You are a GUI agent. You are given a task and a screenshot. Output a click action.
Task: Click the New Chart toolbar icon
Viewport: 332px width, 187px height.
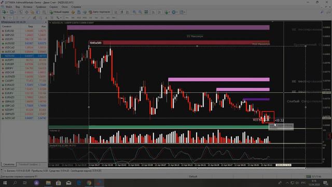[x=4, y=12]
